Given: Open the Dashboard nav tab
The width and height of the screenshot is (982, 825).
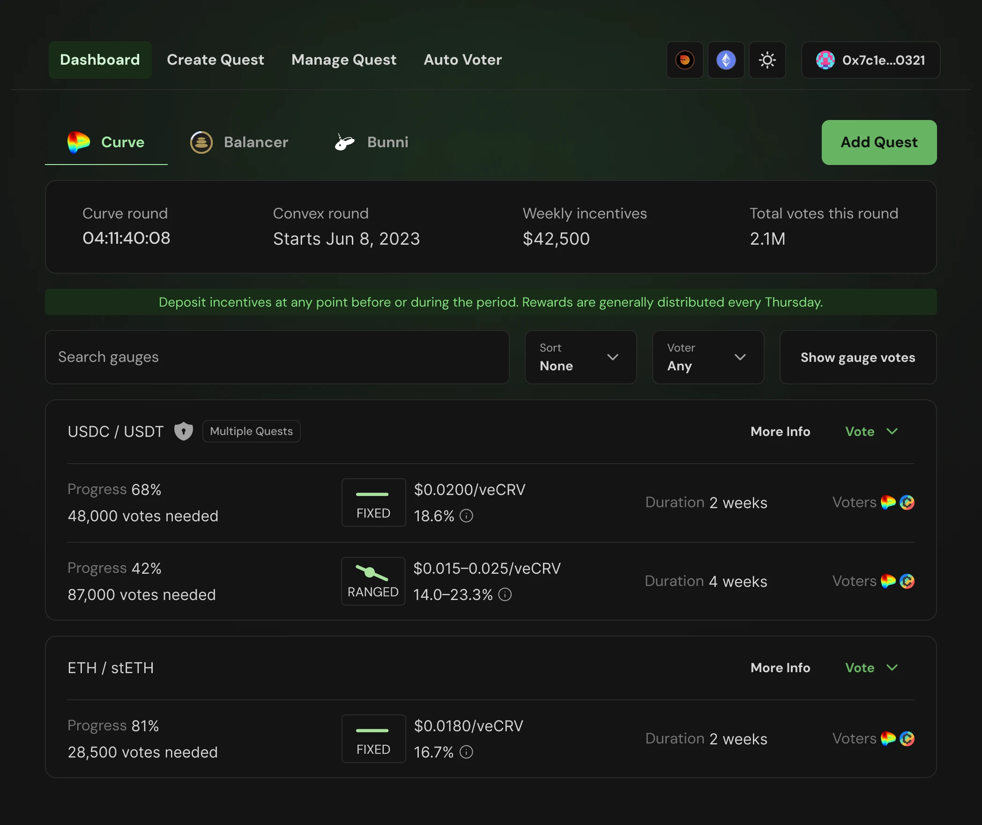Looking at the screenshot, I should point(100,60).
